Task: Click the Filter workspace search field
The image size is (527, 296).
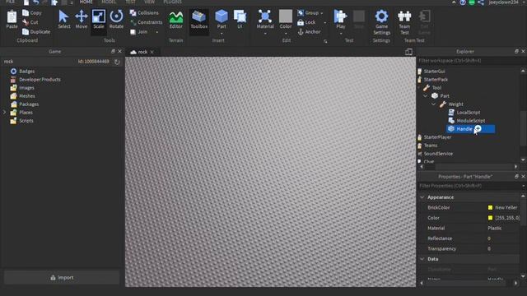Action: pyautogui.click(x=470, y=61)
